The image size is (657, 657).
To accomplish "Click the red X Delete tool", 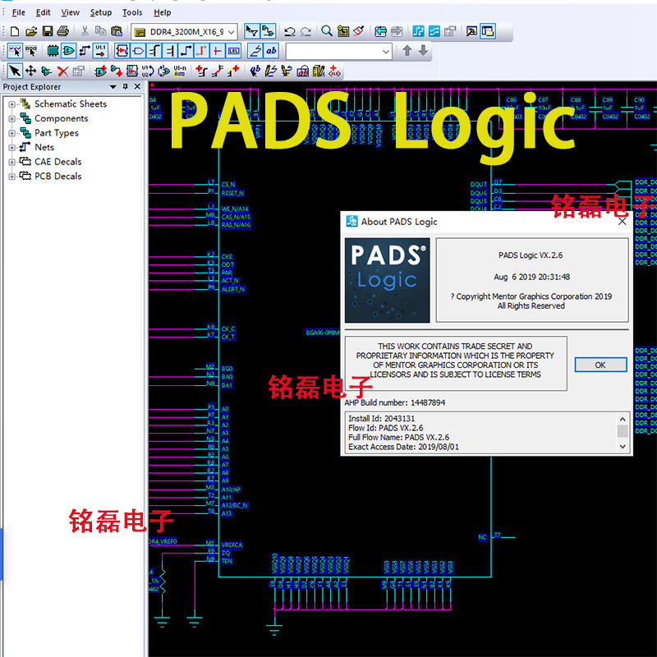I will point(63,71).
